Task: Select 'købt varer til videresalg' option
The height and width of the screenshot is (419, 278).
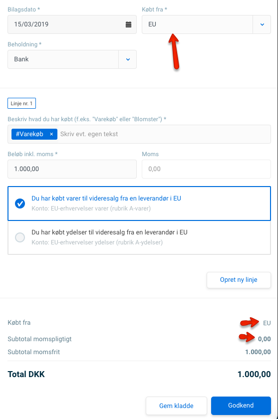Action: (139, 204)
